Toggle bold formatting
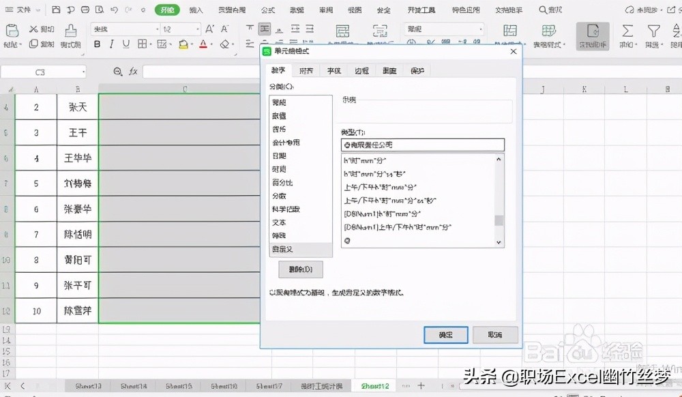The height and width of the screenshot is (397, 682). point(98,44)
